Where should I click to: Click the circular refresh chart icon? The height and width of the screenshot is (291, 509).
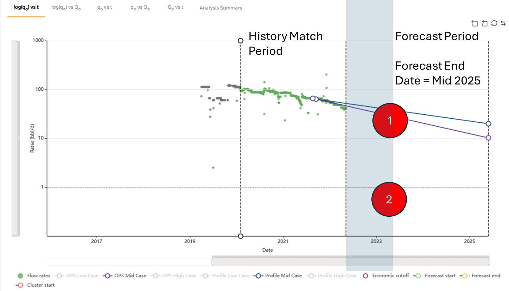pos(494,23)
